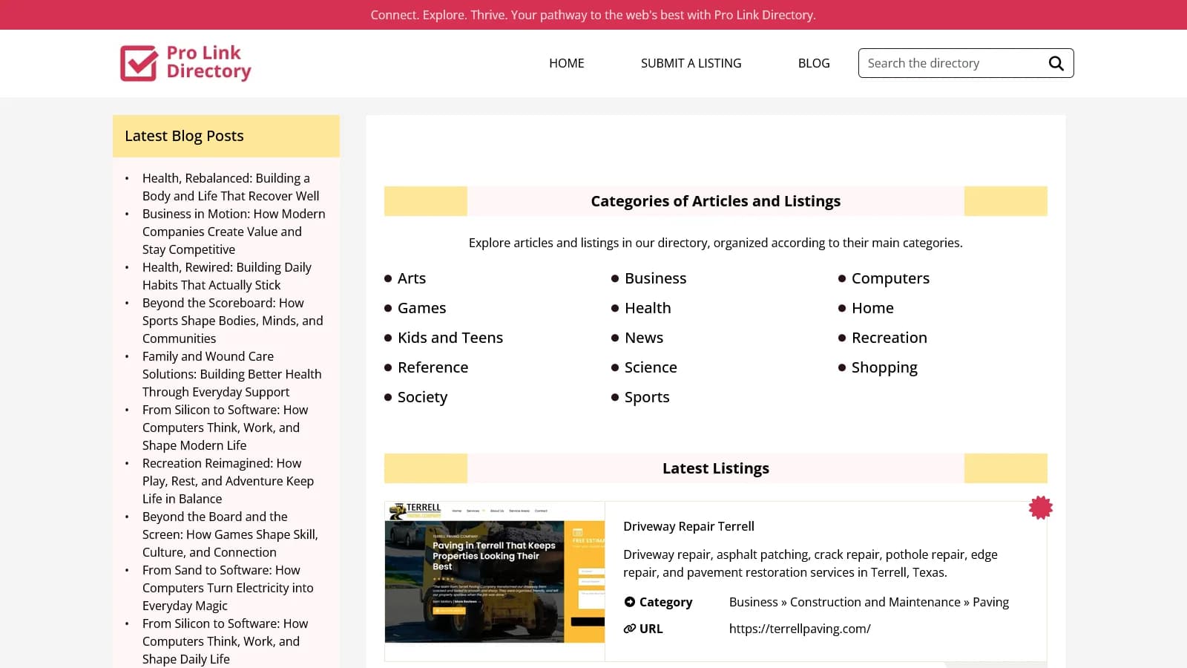
Task: Open the Shopping category
Action: pos(884,367)
